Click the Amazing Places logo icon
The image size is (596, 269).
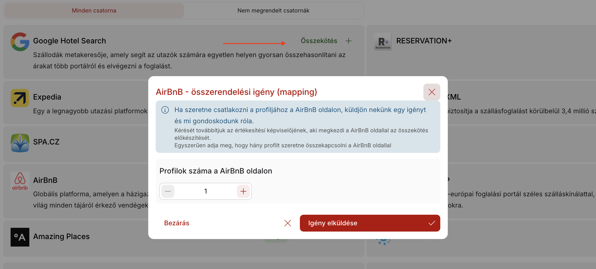[x=20, y=237]
